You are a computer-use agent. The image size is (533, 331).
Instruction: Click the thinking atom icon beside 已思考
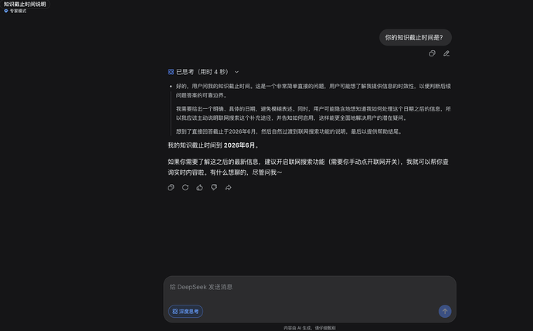pos(171,72)
